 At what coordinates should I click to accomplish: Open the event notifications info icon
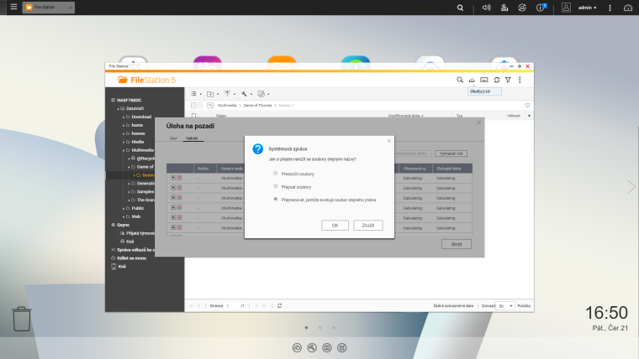[541, 8]
